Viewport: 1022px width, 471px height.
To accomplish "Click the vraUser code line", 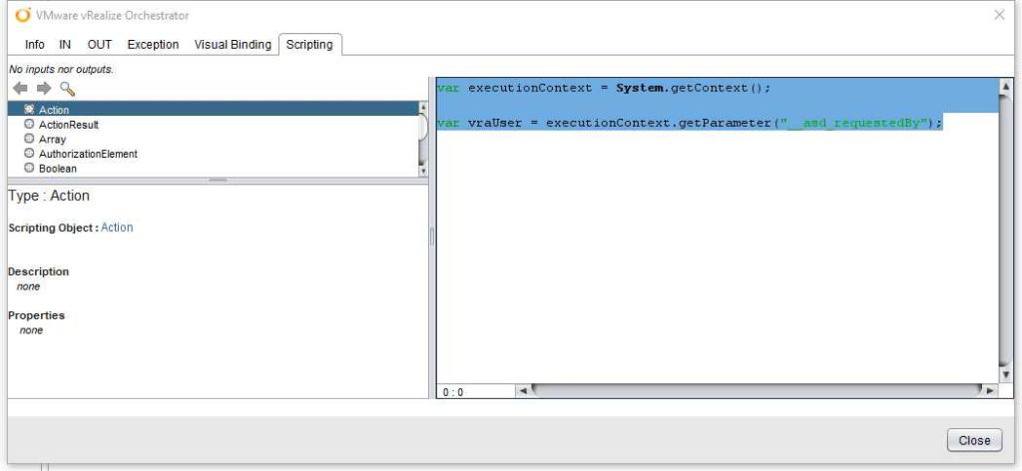I will (x=690, y=123).
